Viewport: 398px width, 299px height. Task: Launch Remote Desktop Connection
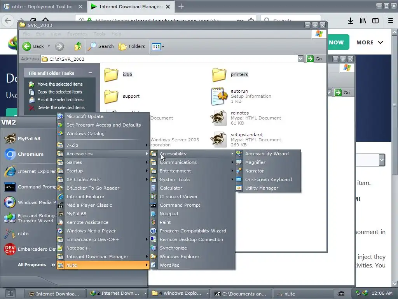pyautogui.click(x=192, y=239)
